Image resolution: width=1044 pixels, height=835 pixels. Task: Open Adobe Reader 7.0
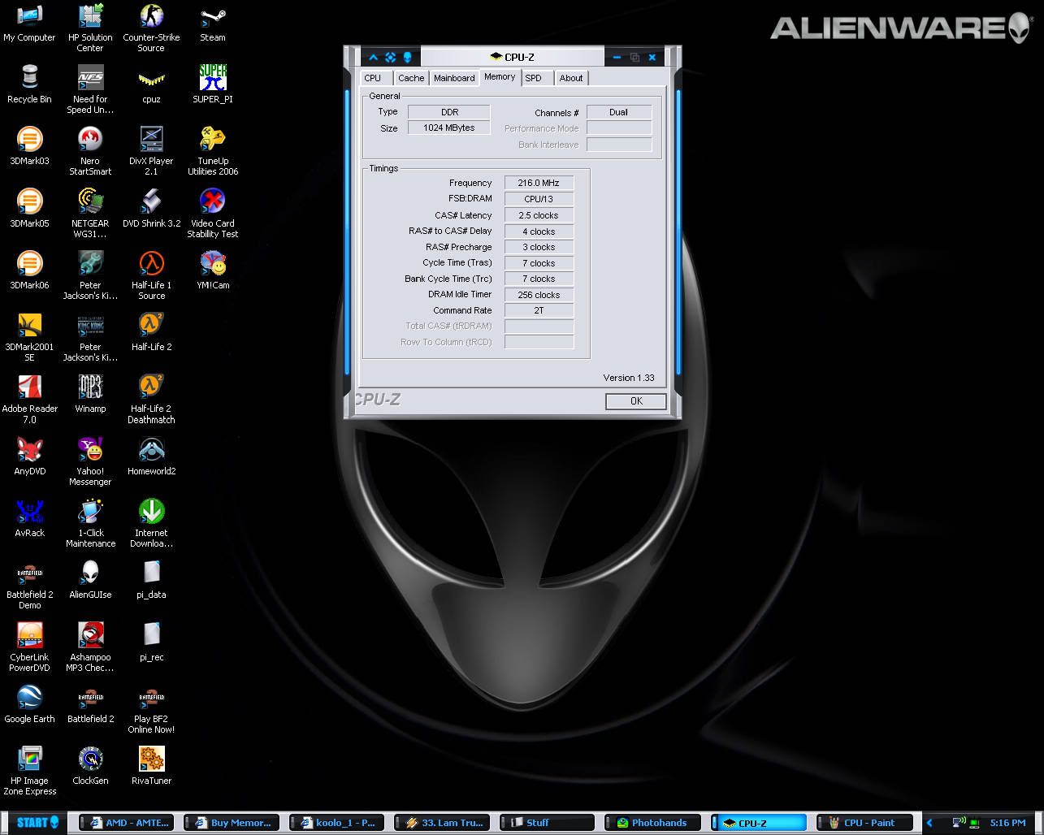tap(29, 400)
